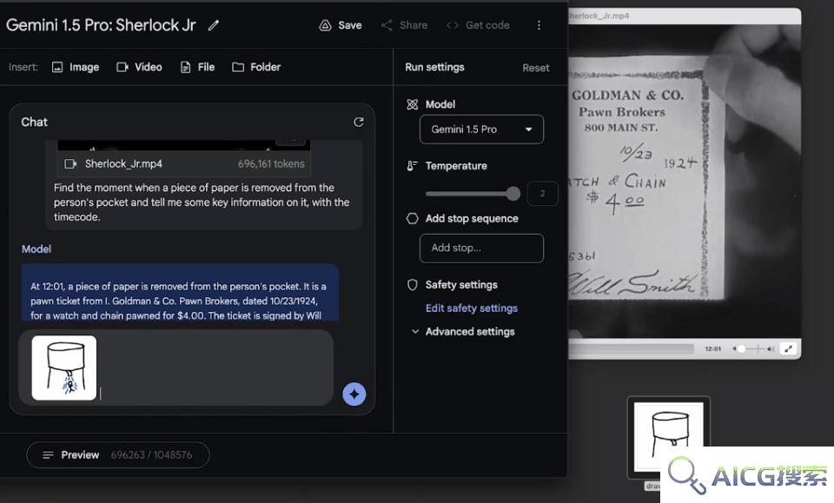Click the pawn ticket video frame

point(685,181)
